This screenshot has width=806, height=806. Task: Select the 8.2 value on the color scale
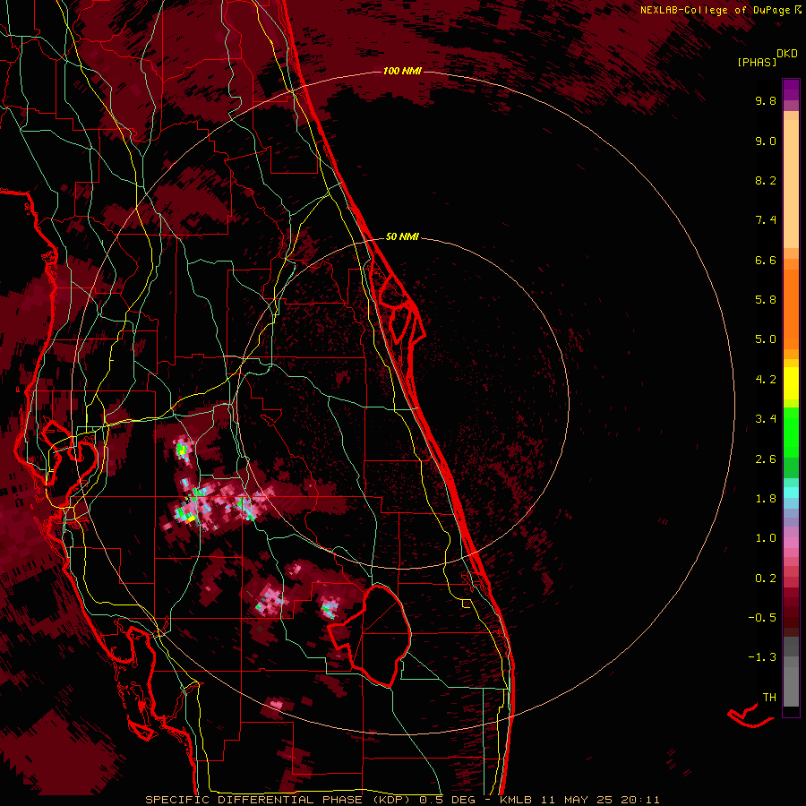766,180
